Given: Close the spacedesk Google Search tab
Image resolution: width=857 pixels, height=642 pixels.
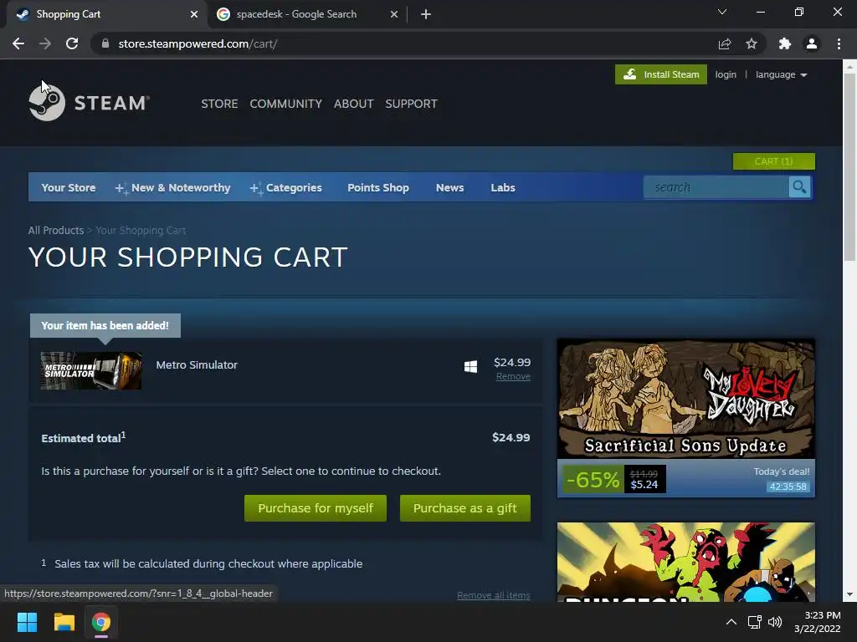Looking at the screenshot, I should coord(394,14).
